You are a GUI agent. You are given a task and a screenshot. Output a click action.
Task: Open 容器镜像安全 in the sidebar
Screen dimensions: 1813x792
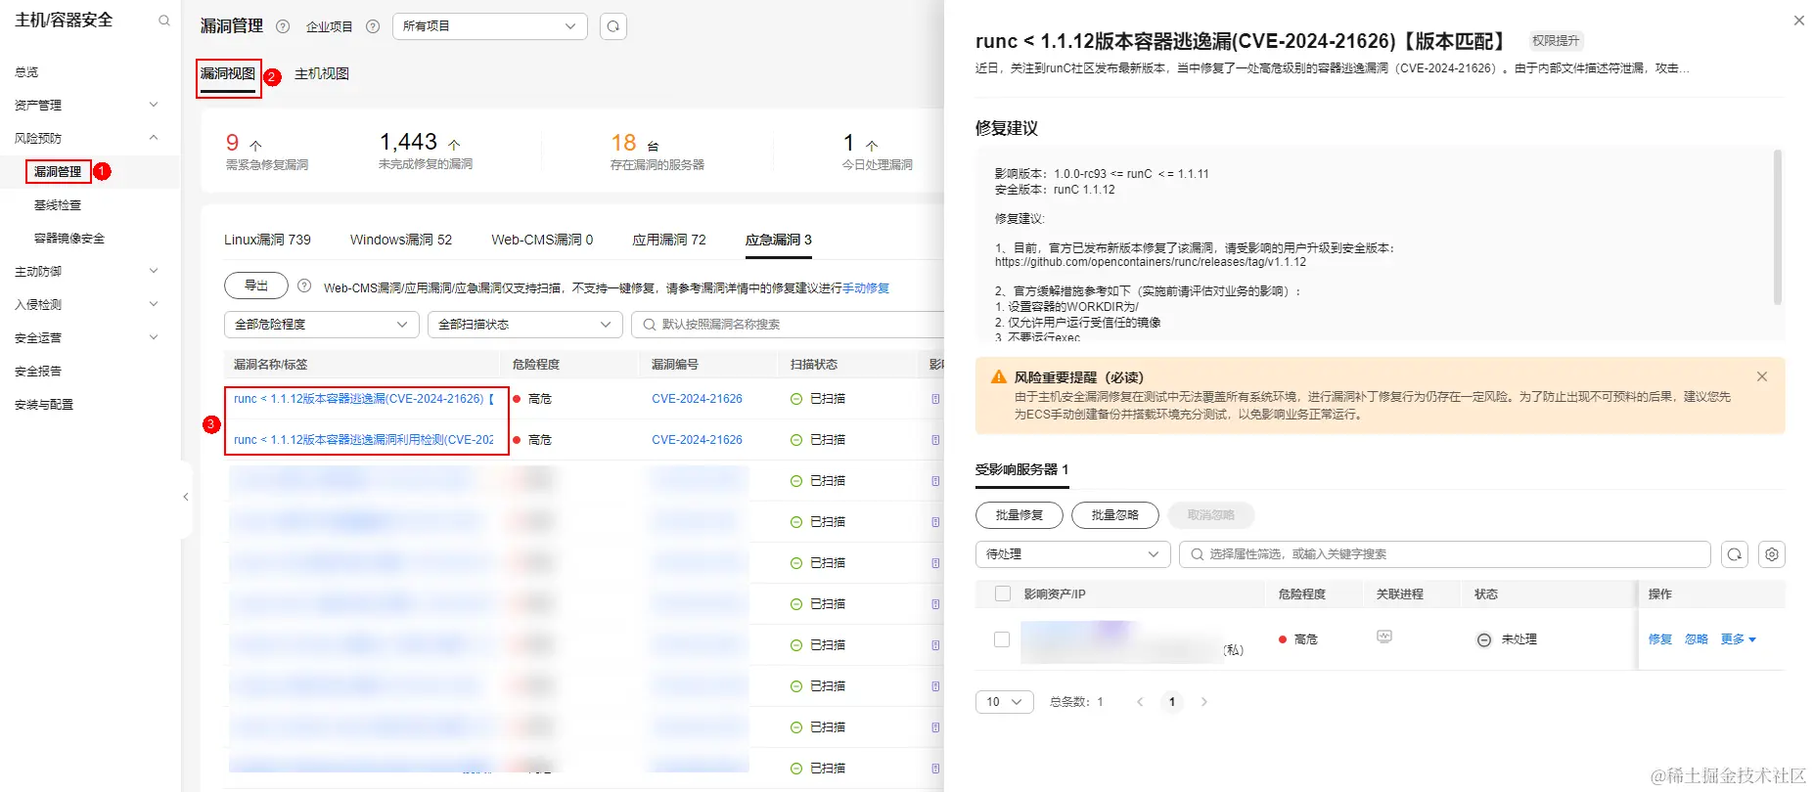point(69,239)
